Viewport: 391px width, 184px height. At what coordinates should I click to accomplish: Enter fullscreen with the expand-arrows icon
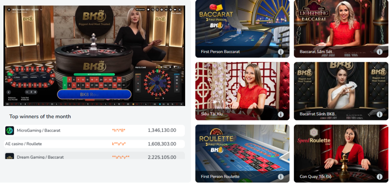pos(179,10)
